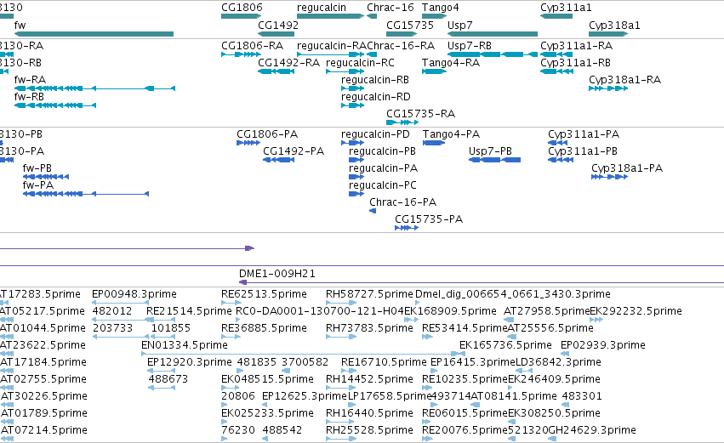Viewport: 724px width, 443px height.
Task: Click the CG1806-PA protein label
Action: click(x=267, y=134)
